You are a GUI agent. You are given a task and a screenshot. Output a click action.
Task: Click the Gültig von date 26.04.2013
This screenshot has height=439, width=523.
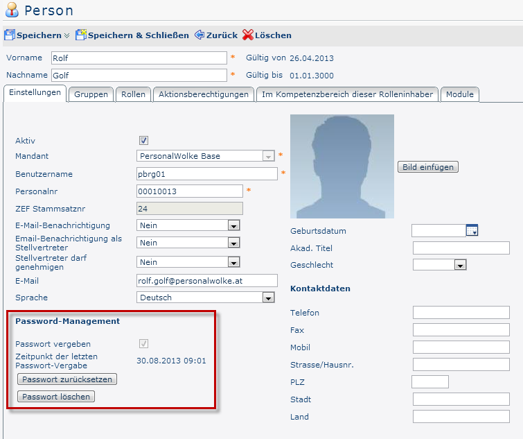pos(312,58)
